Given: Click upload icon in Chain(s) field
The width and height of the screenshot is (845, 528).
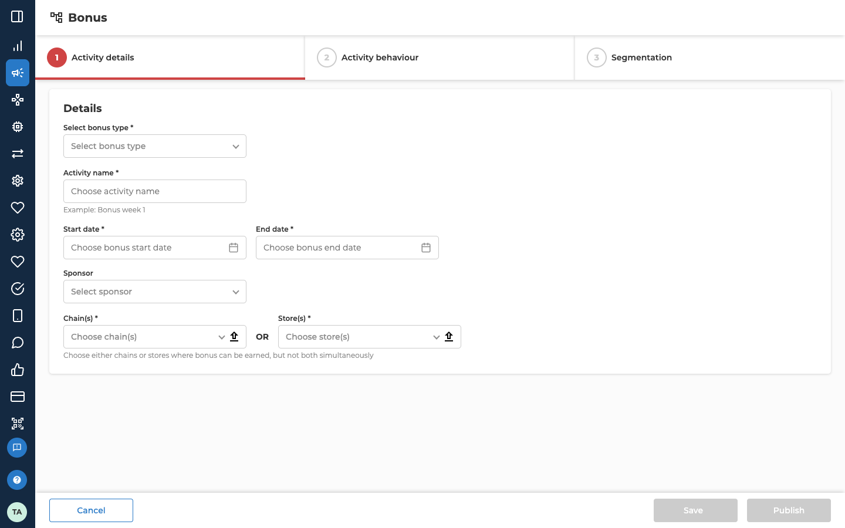Looking at the screenshot, I should pos(234,336).
